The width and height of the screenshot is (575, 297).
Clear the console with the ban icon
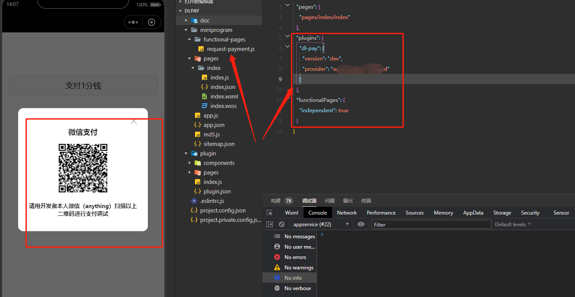[281, 224]
